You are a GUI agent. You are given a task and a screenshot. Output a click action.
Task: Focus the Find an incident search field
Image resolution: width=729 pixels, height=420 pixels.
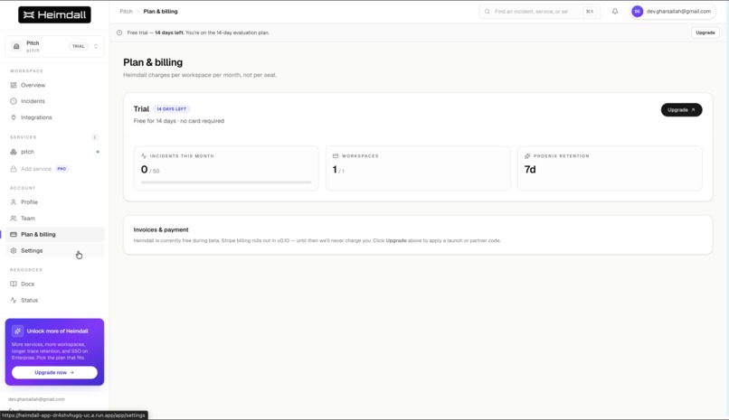coord(539,12)
